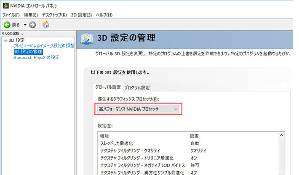Viewport: 299px width, 175px height.
Task: Open the 優先するグラフィックス プロセッサ dropdown
Action: pyautogui.click(x=138, y=109)
